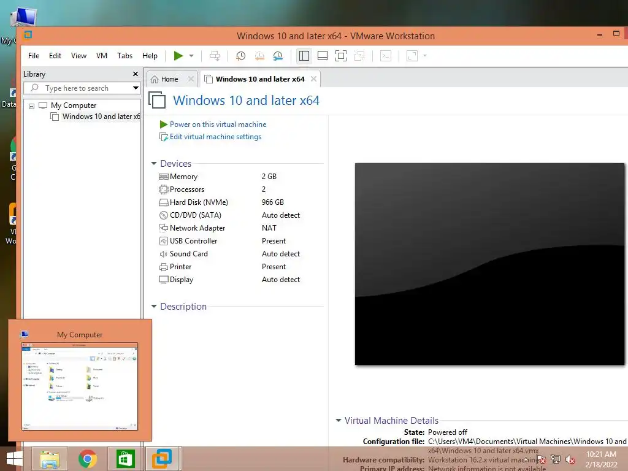This screenshot has height=471, width=628.
Task: Click the green Power On toolbar button
Action: pos(178,56)
